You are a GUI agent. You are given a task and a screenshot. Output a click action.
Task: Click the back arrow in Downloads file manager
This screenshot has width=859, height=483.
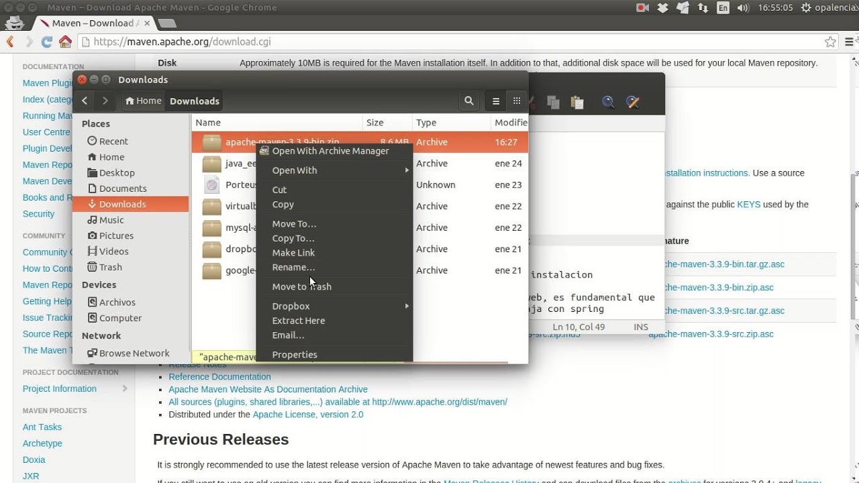tap(85, 101)
